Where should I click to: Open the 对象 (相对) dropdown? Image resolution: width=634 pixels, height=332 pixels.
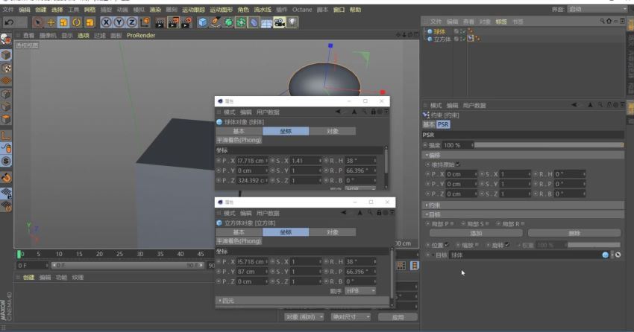(304, 317)
